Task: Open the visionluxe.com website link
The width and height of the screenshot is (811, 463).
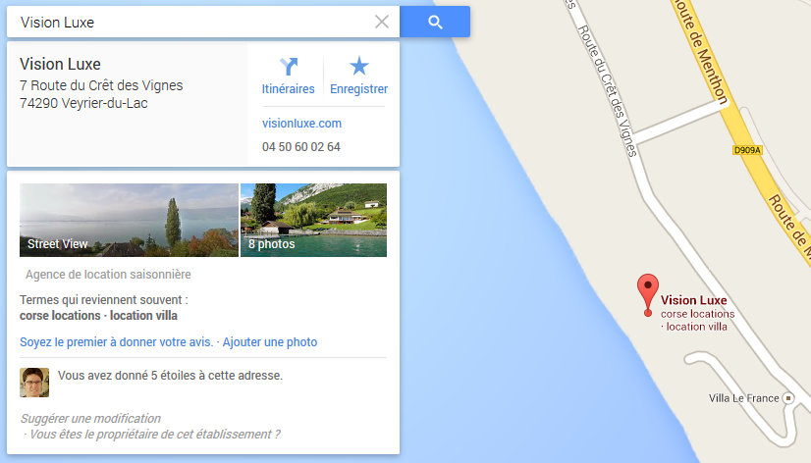Action: click(x=301, y=124)
